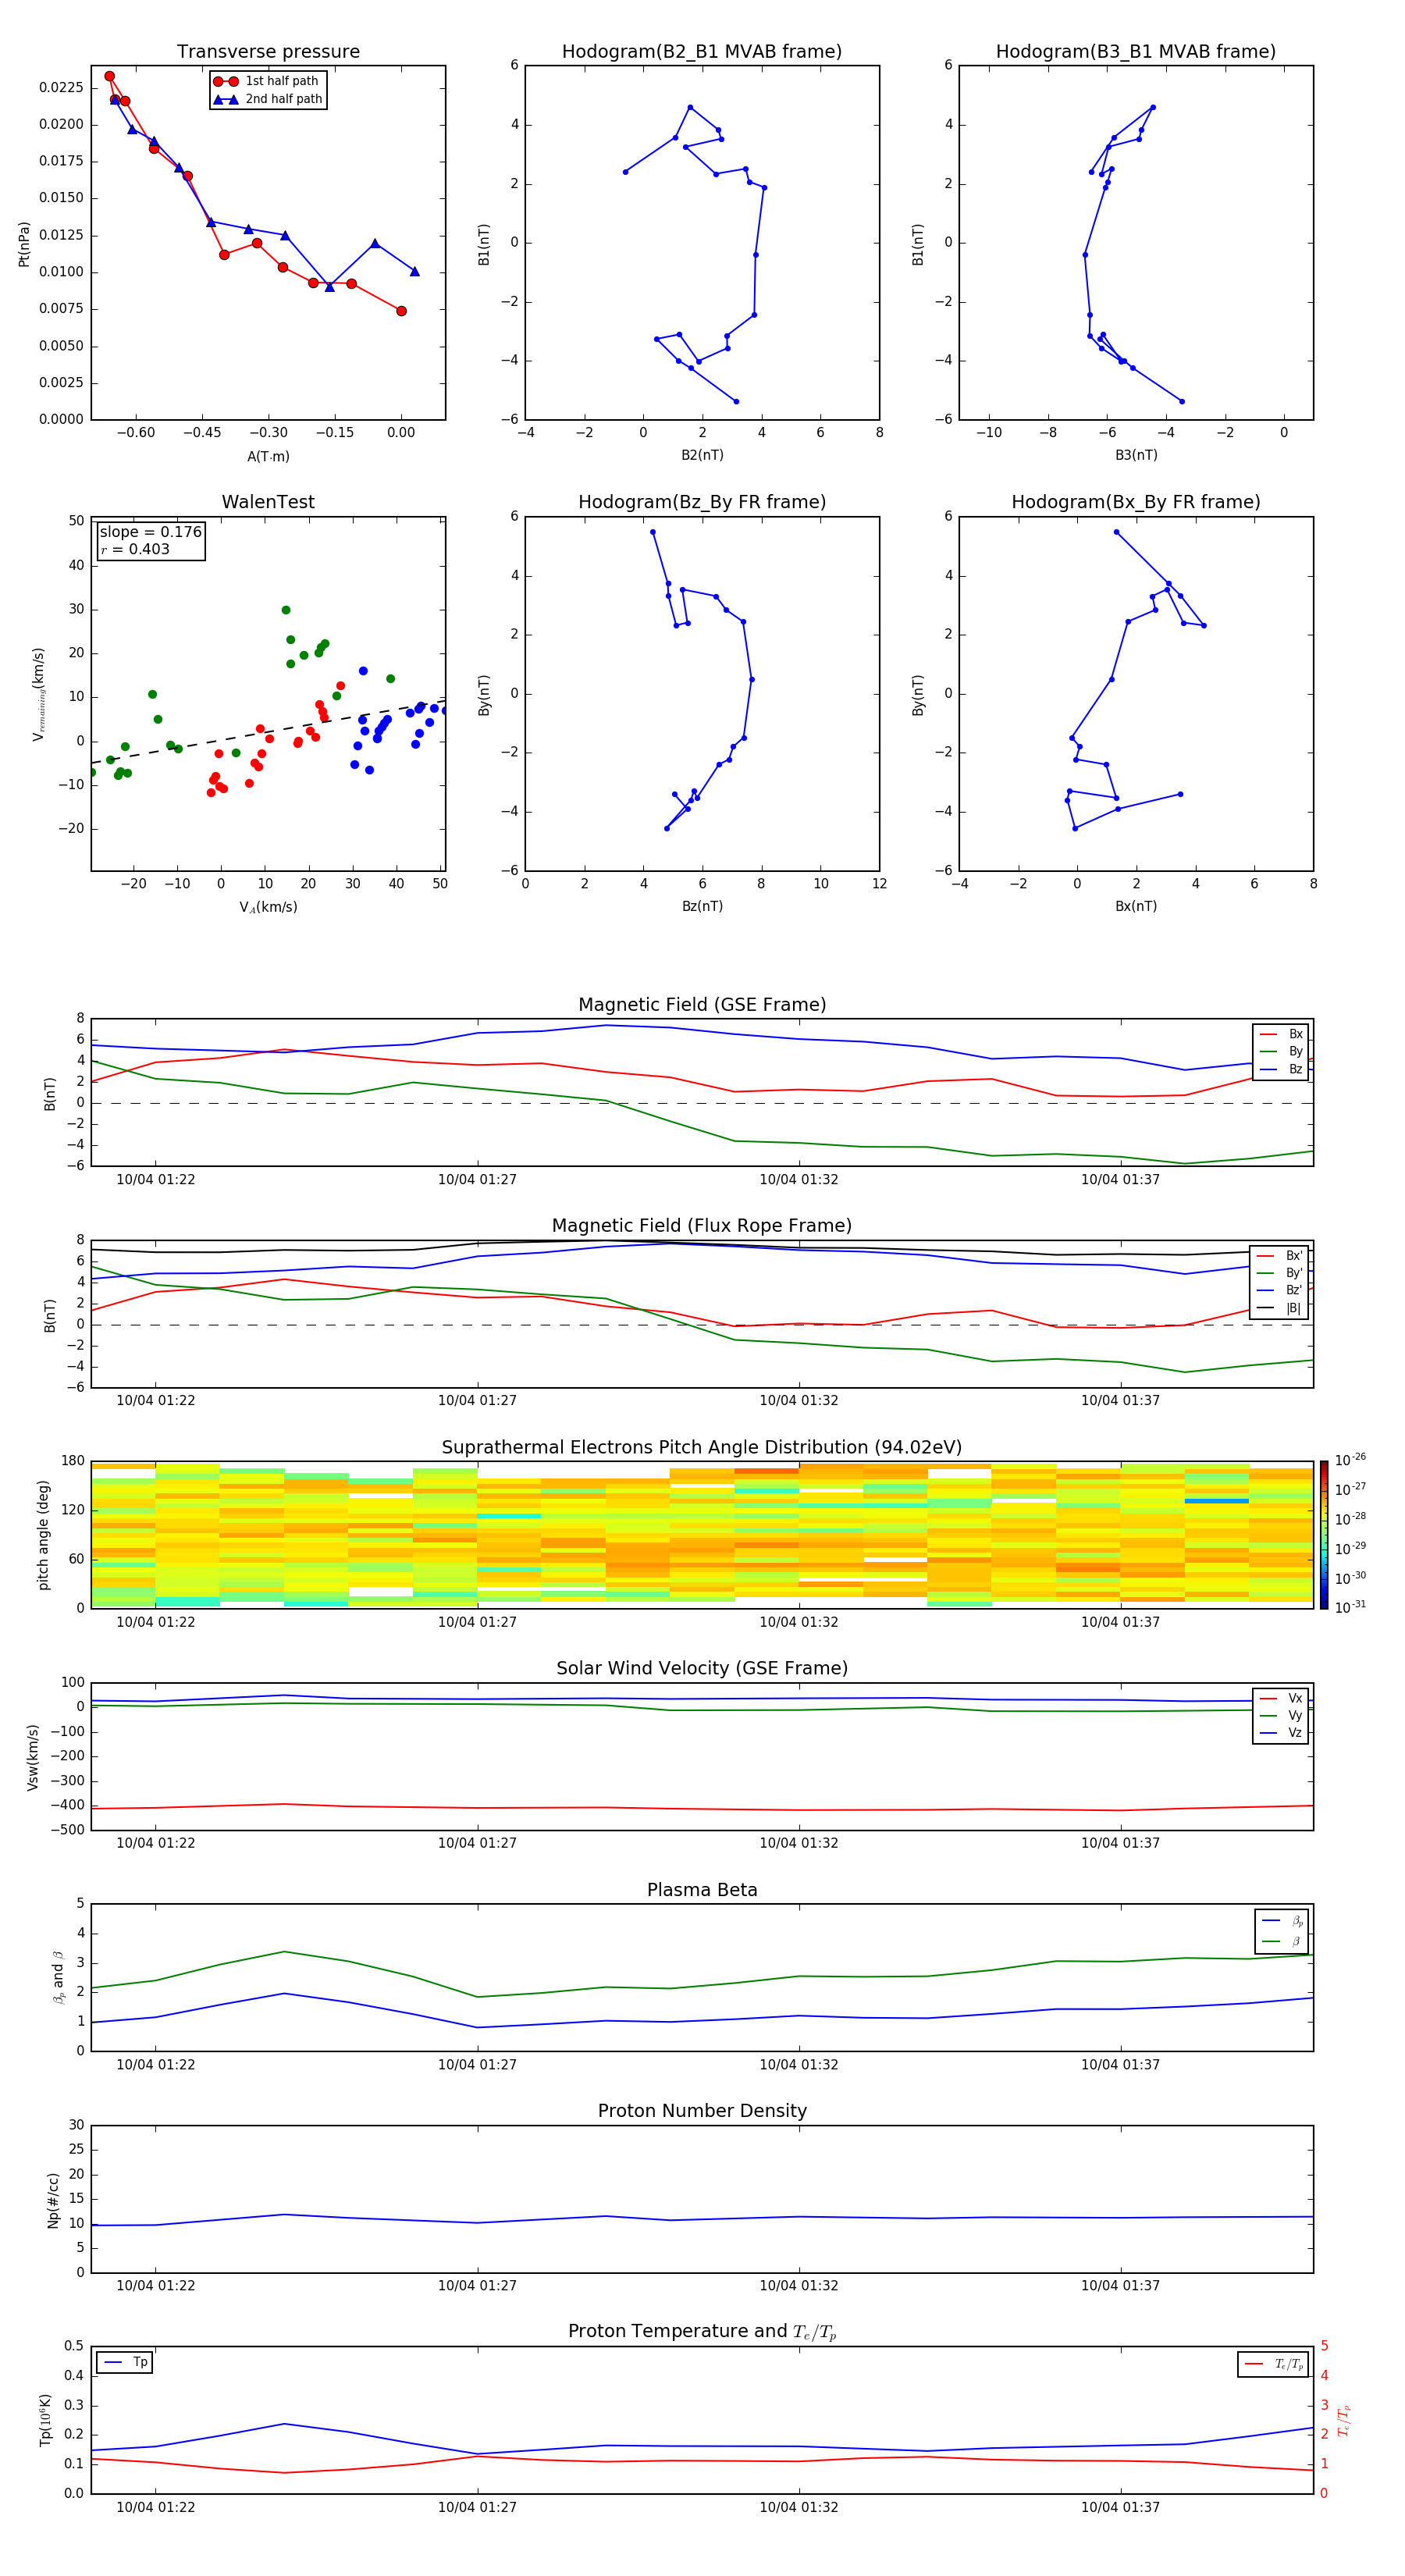Click the Hodogram(Bx_By FR frame) title
The image size is (1405, 2576).
(x=1136, y=502)
